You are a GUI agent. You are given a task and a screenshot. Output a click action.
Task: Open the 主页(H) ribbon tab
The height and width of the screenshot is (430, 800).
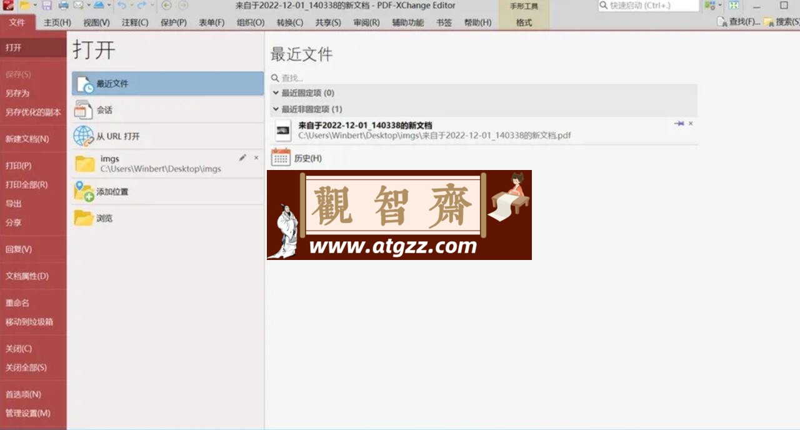(x=57, y=22)
